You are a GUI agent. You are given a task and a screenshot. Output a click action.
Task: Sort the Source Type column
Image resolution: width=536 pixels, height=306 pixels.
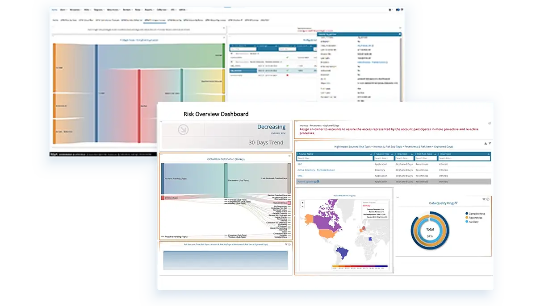[384, 154]
